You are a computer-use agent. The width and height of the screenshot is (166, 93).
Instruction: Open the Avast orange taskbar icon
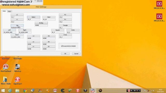47,91
